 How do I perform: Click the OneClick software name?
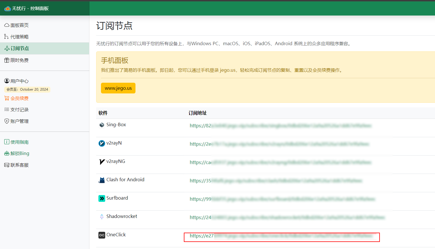pyautogui.click(x=116, y=235)
